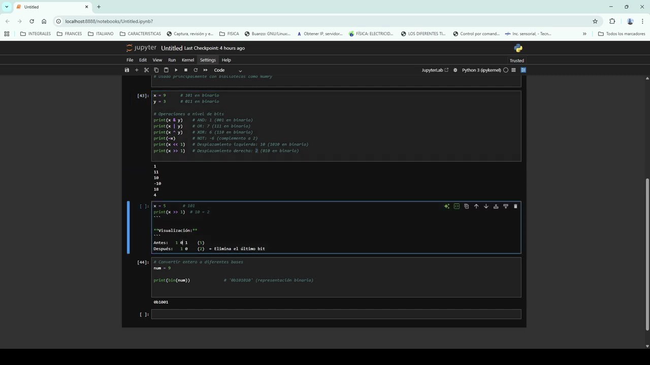Toggle the blue right sidebar panel icon

click(523, 70)
